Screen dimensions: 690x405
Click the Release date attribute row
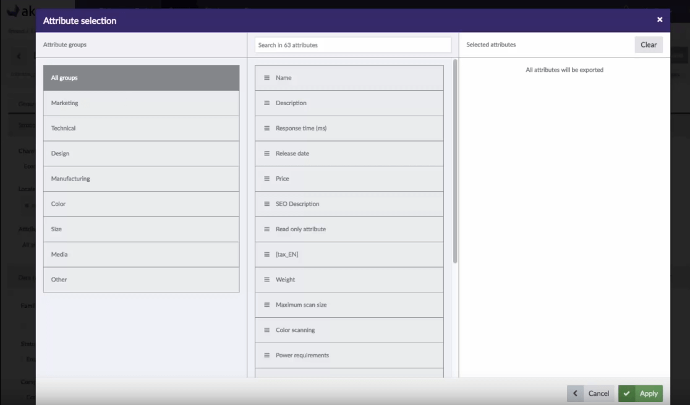point(349,153)
